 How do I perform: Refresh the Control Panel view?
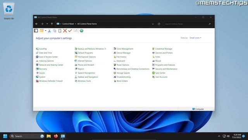[159, 24]
